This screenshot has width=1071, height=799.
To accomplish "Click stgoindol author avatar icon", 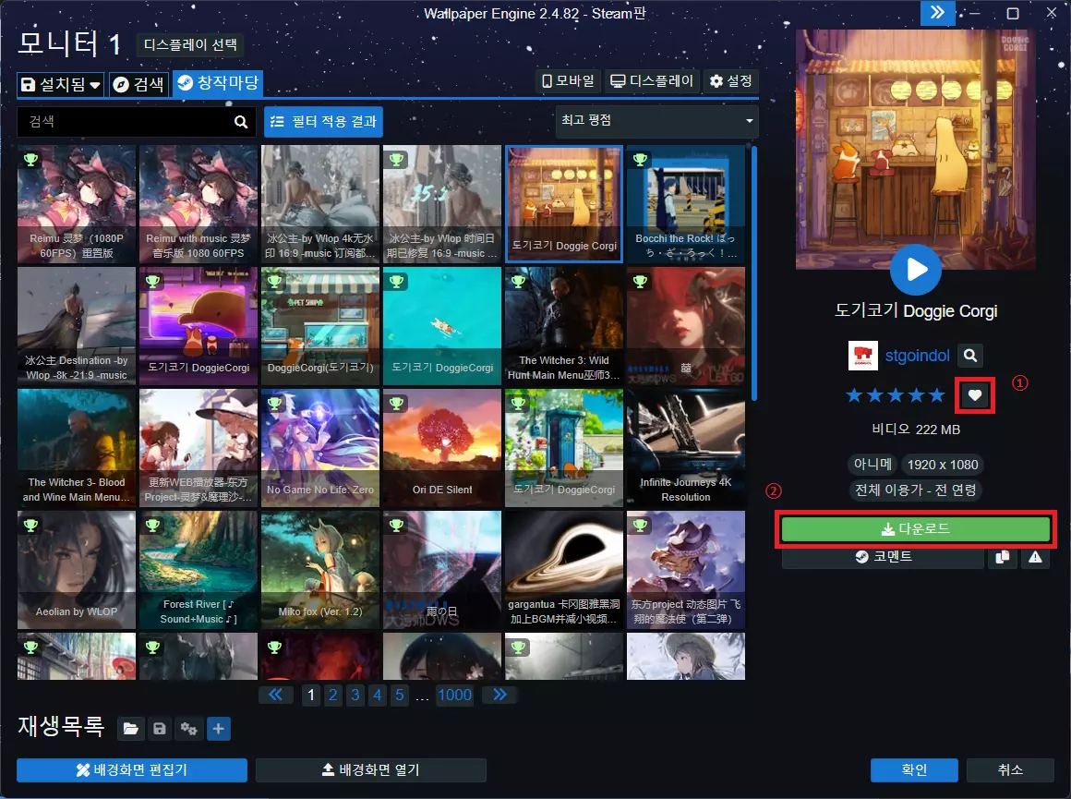I will [862, 356].
